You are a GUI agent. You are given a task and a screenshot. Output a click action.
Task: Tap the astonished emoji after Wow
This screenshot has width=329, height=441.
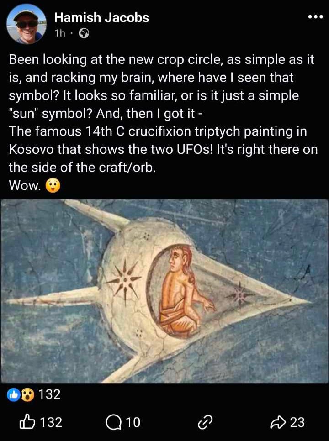point(53,186)
